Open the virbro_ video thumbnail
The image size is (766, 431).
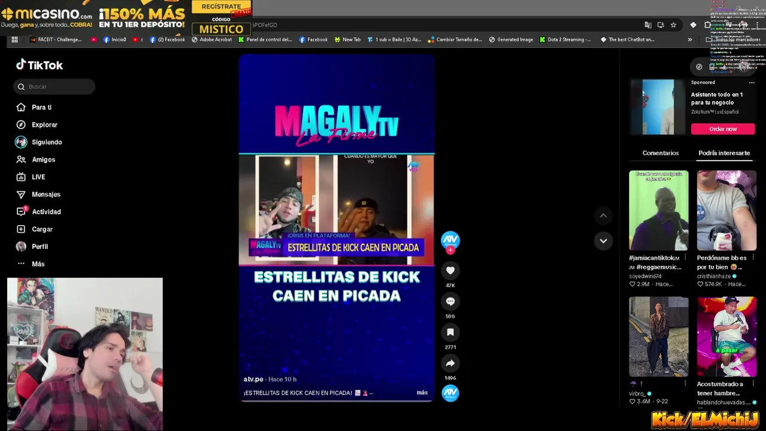pos(658,336)
